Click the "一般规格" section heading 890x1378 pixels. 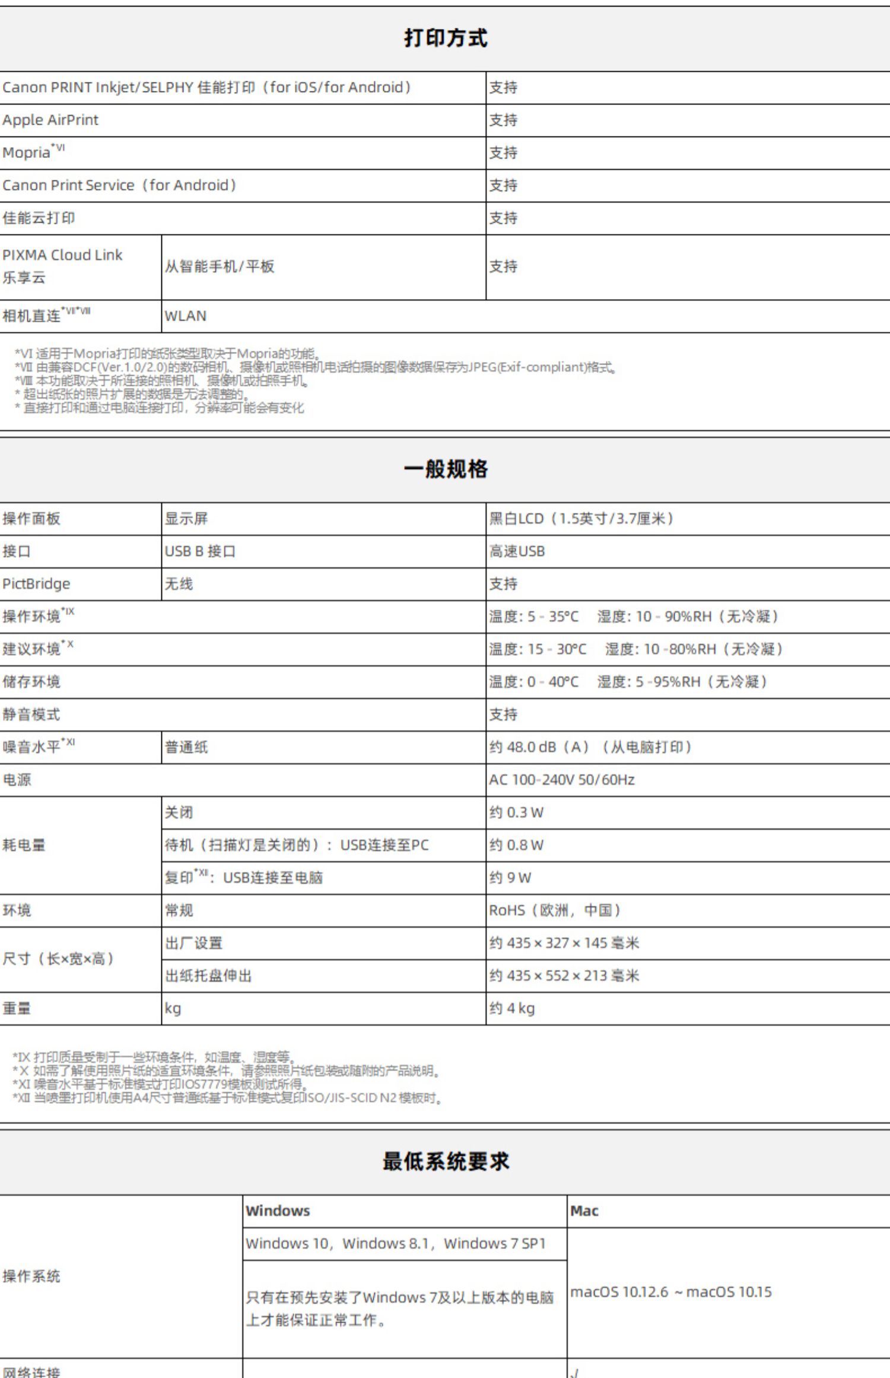tap(446, 469)
